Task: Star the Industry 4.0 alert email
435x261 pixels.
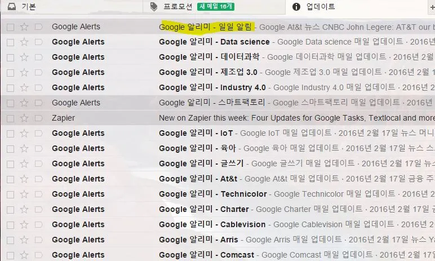Action: point(24,88)
